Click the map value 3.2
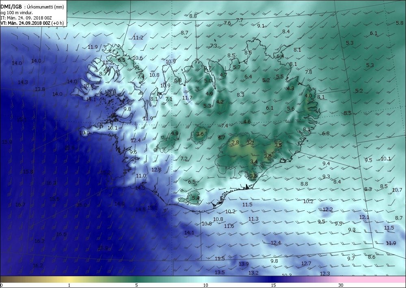 click(250, 143)
